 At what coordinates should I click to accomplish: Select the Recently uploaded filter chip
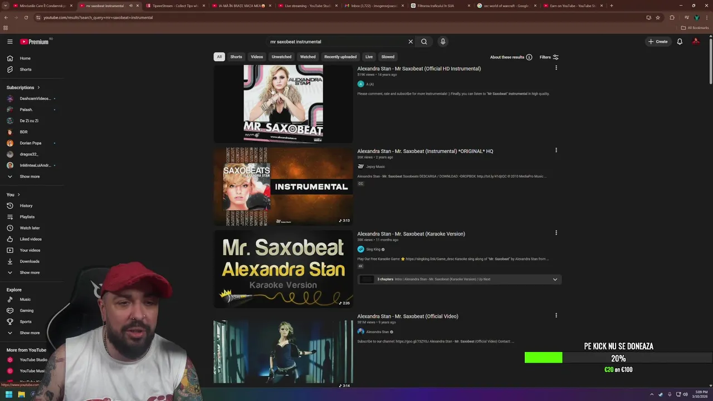click(340, 57)
